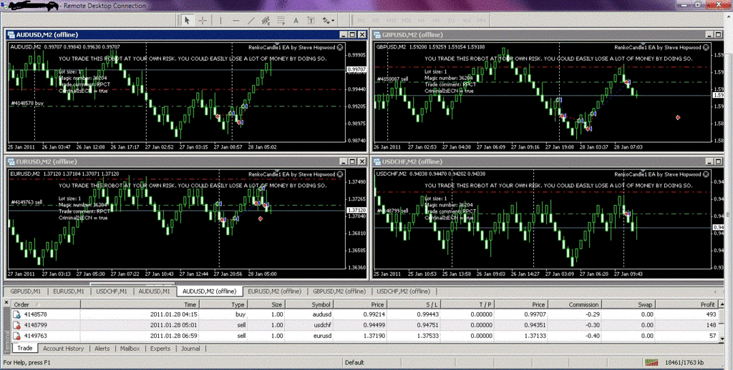Toggle the D1 timeframe button
The image size is (733, 370).
coord(451,21)
